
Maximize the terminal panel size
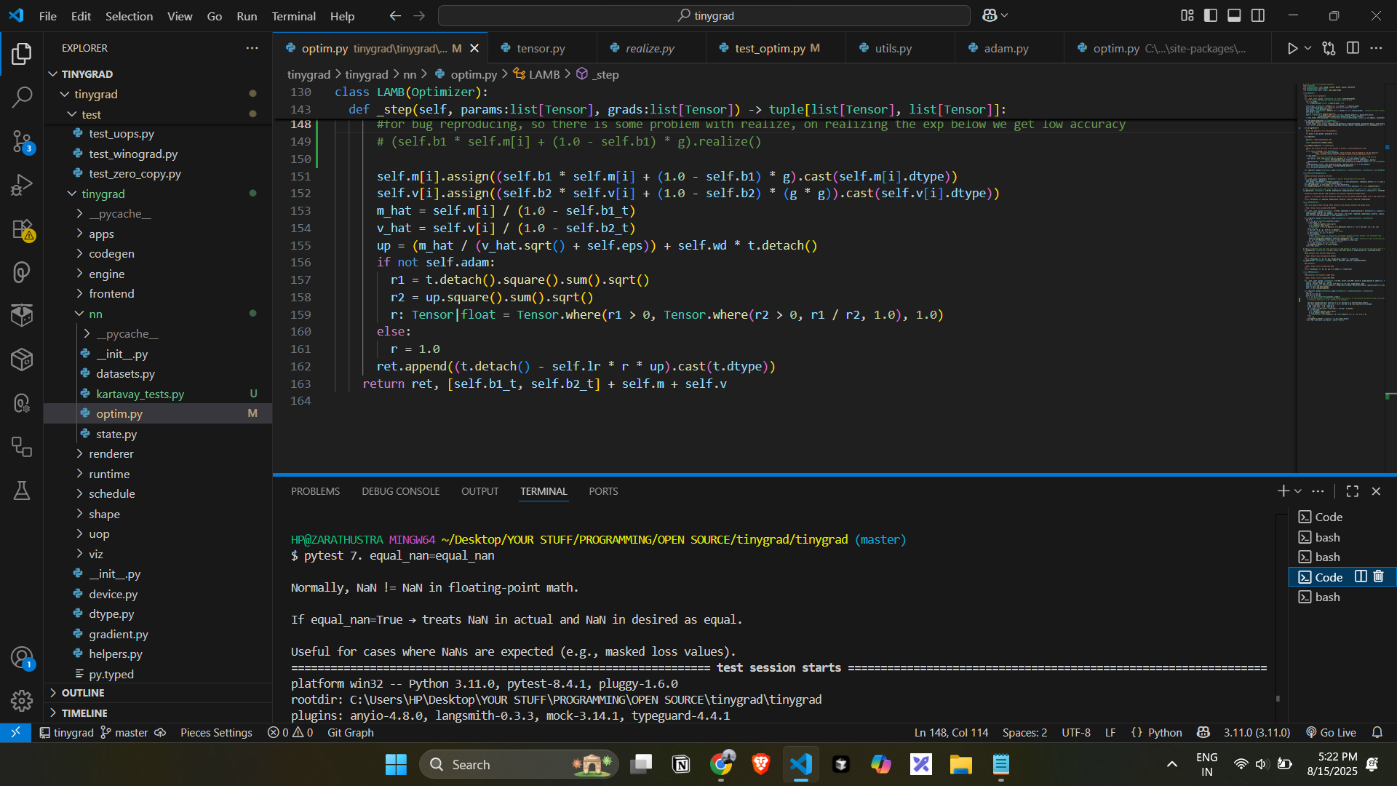coord(1353,491)
